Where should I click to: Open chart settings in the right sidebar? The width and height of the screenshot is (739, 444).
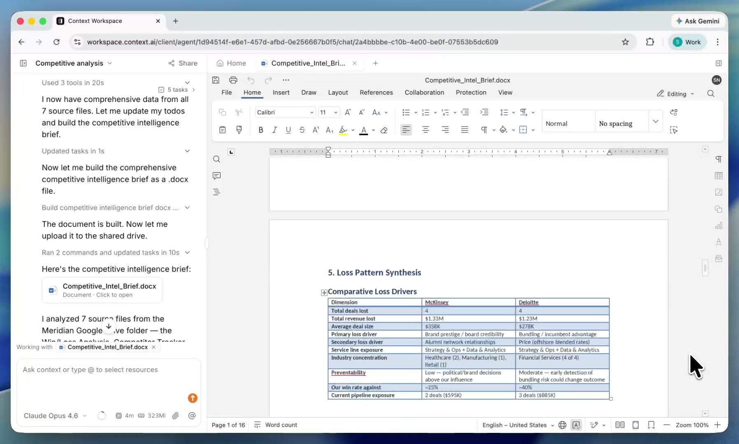click(x=718, y=226)
